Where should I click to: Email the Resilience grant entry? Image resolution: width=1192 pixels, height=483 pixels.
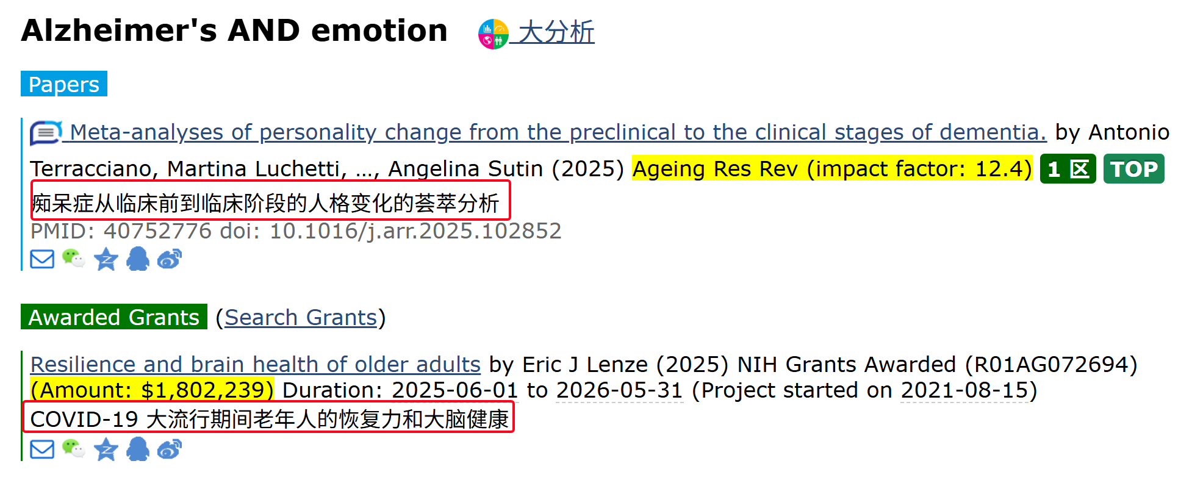[x=42, y=449]
